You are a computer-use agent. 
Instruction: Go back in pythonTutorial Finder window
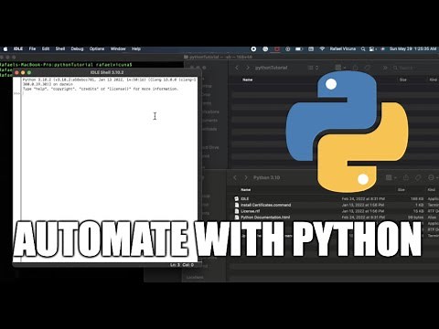(237, 68)
